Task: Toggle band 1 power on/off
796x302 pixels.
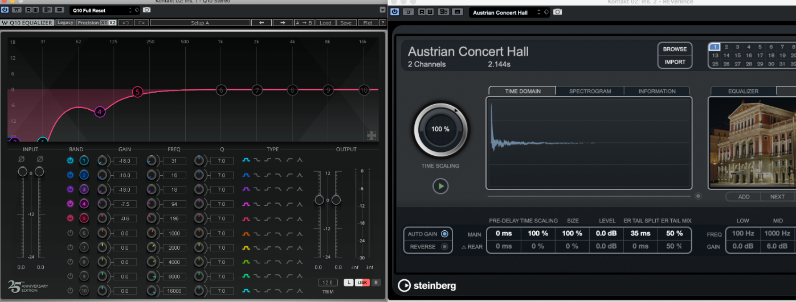Action: click(x=71, y=161)
